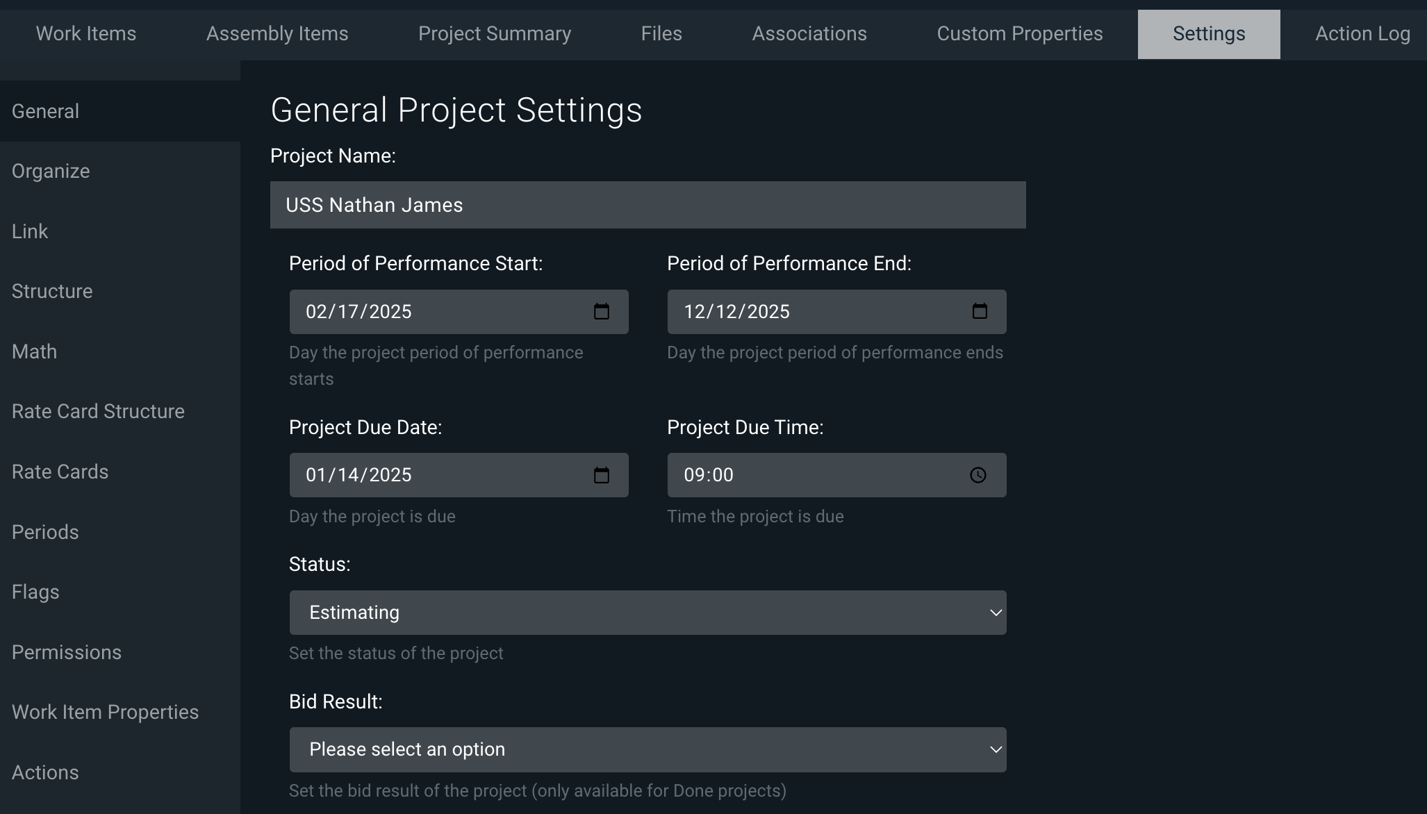
Task: Open the Organize settings section
Action: 51,172
